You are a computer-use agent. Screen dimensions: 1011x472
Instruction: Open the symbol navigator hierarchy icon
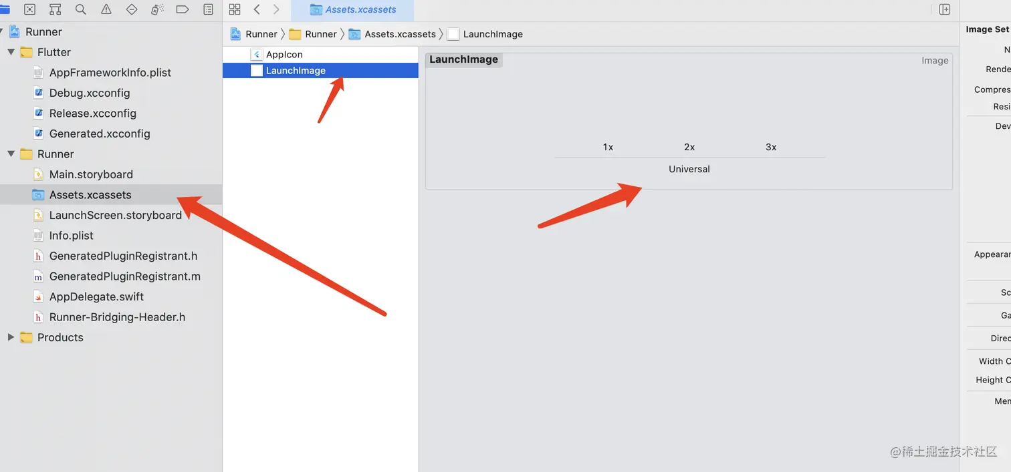click(55, 9)
